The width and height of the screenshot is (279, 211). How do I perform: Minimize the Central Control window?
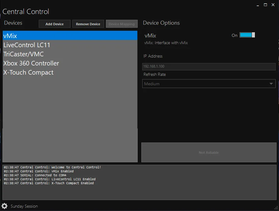click(258, 5)
